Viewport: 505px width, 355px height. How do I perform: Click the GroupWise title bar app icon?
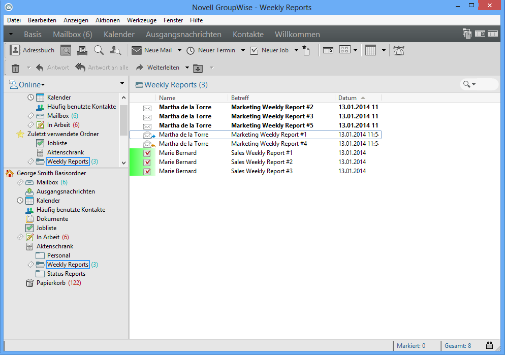click(9, 7)
